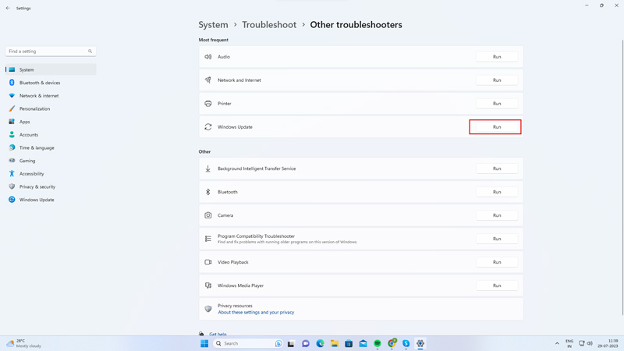624x351 pixels.
Task: Open the clock and date in taskbar
Action: pos(608,343)
